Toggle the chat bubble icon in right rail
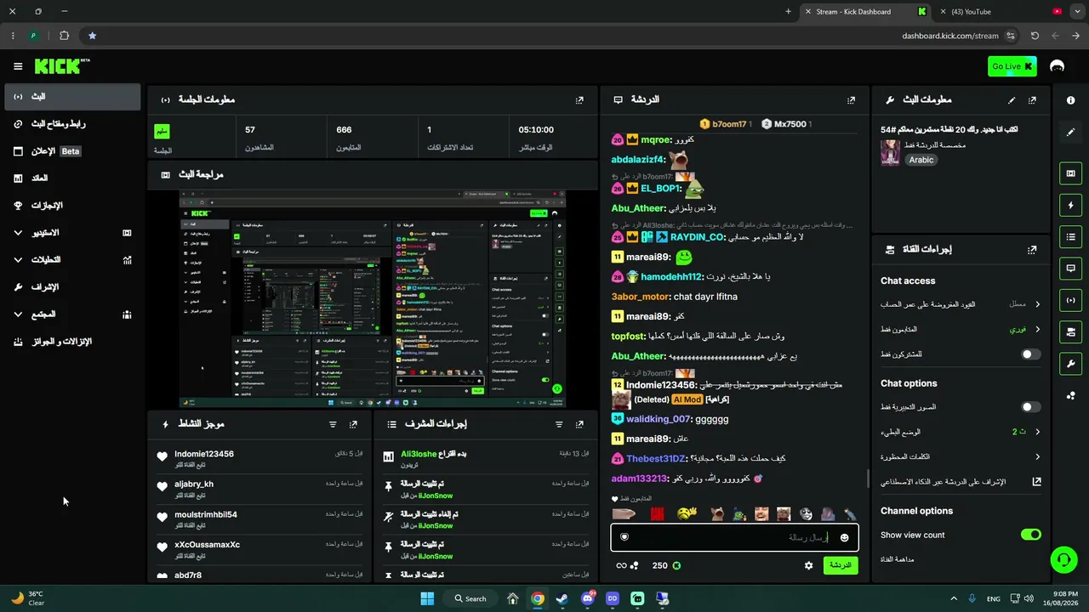Screen dimensions: 1089x612 tap(1070, 268)
